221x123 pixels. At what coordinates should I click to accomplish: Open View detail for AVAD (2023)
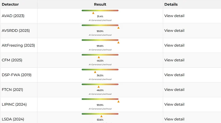click(174, 16)
